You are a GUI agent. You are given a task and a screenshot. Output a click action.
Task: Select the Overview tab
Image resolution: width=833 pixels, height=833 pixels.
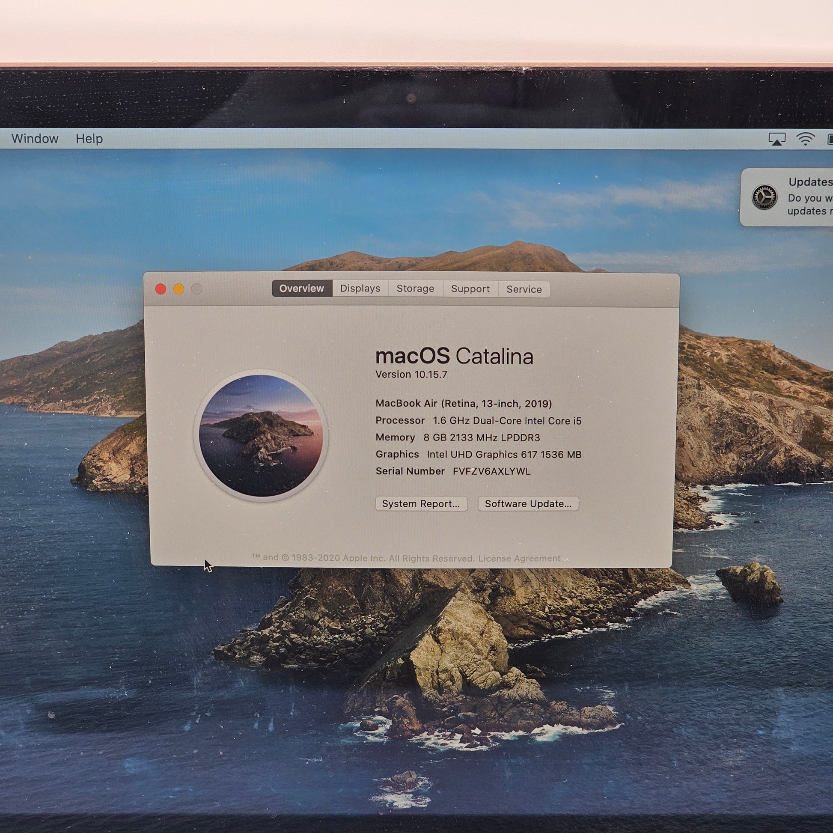click(301, 289)
